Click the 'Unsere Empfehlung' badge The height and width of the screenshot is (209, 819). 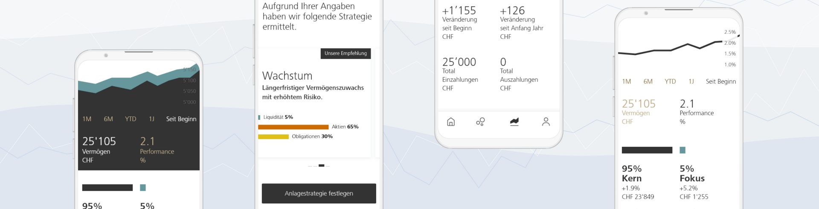(346, 53)
